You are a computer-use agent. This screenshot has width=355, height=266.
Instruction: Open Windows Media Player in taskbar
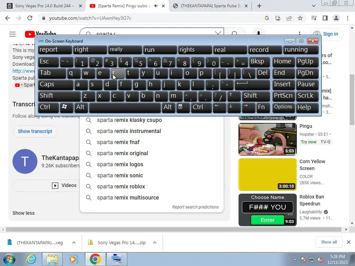(x=73, y=259)
